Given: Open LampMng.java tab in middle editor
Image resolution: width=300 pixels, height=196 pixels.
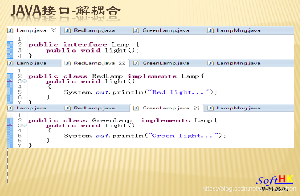Looking at the screenshot, I should coord(238,63).
